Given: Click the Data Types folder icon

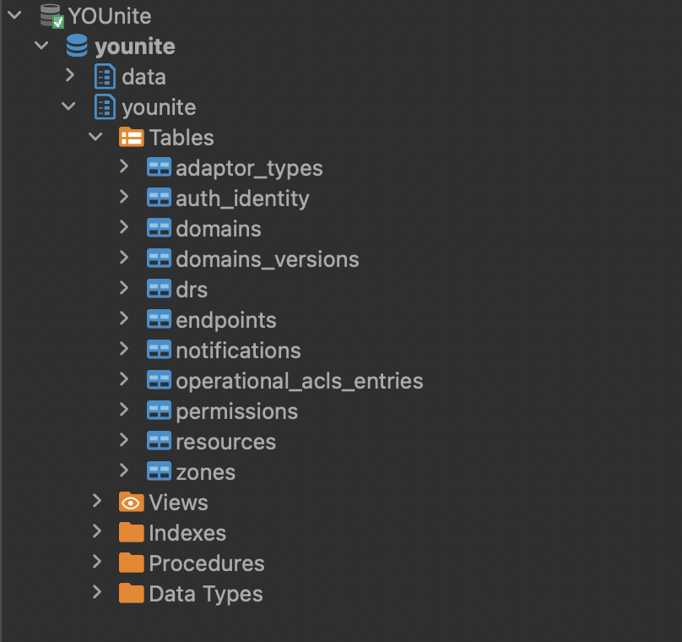Looking at the screenshot, I should pos(131,594).
